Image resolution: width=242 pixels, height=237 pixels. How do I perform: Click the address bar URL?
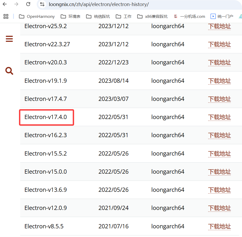[99, 4]
